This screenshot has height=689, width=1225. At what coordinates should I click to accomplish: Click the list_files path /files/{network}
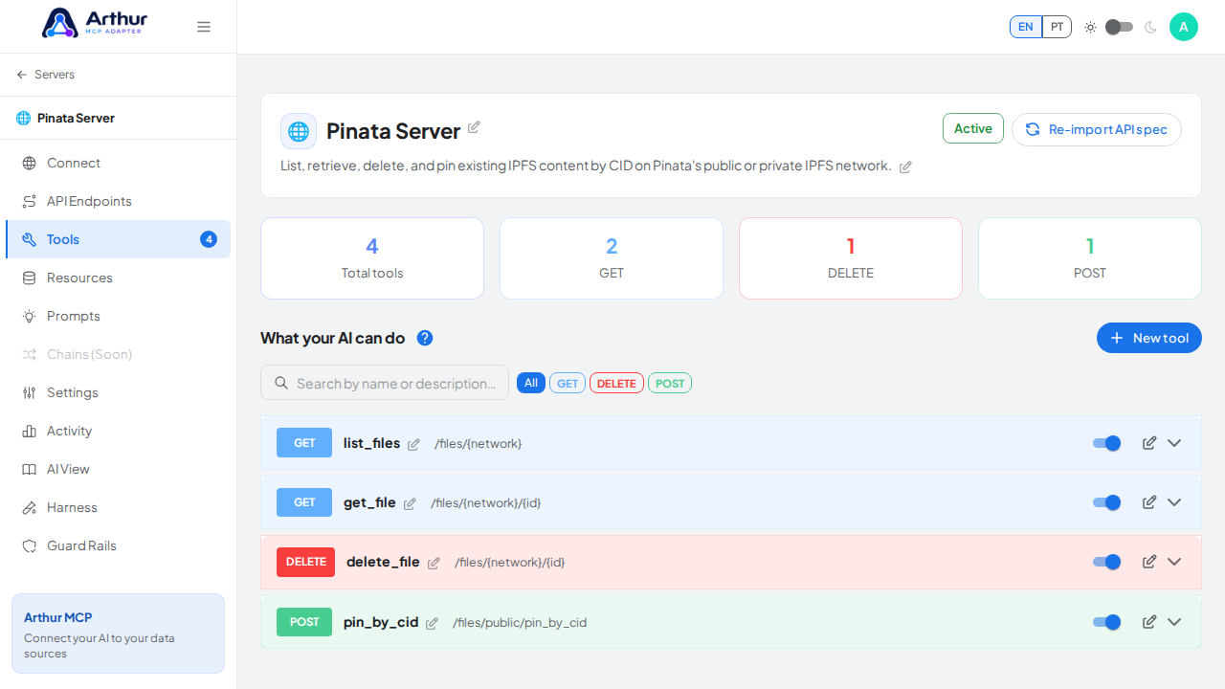[x=479, y=444]
